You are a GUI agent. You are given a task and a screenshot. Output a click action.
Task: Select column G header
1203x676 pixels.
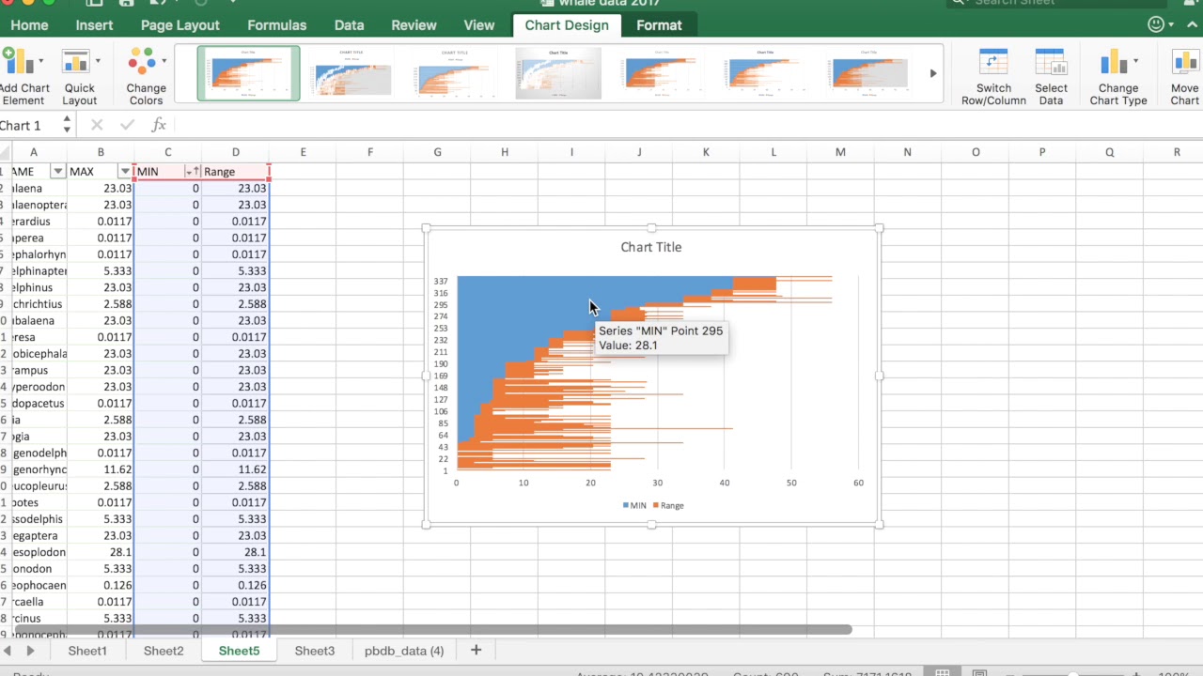437,152
